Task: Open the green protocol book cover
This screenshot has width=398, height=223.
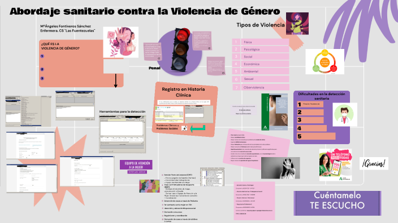Action: tap(275, 111)
